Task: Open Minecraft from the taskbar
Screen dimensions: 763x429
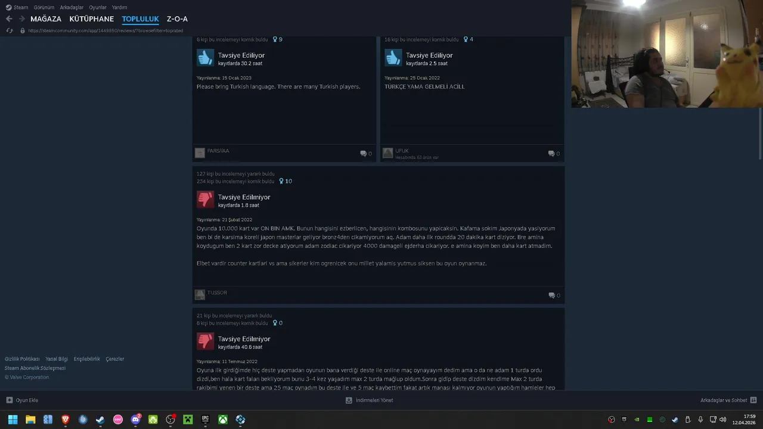Action: click(188, 419)
